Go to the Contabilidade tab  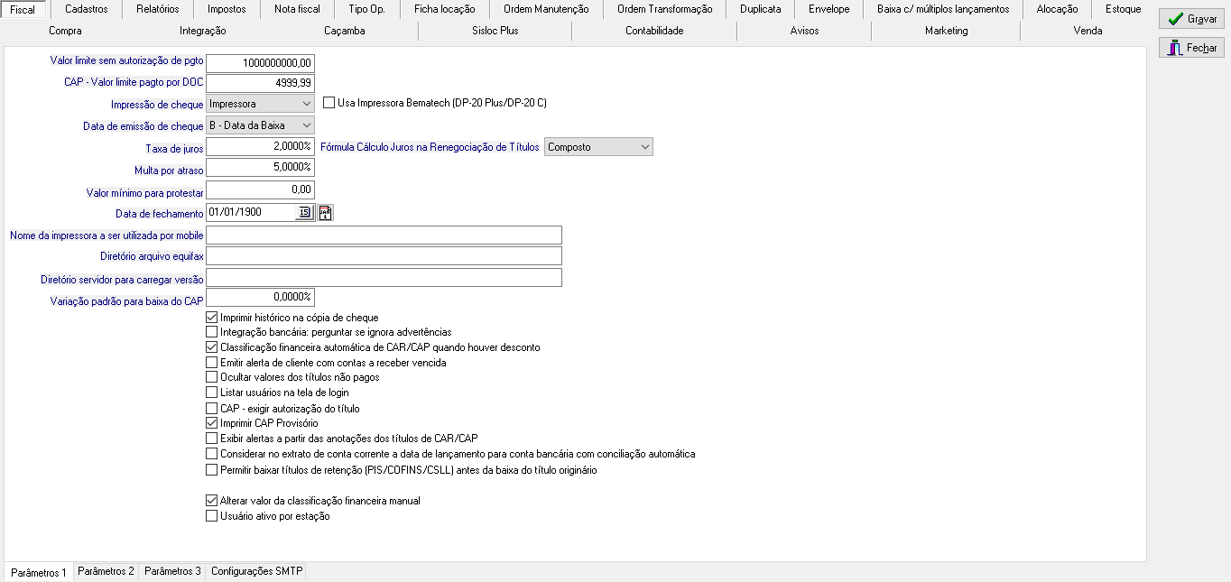[x=654, y=31]
